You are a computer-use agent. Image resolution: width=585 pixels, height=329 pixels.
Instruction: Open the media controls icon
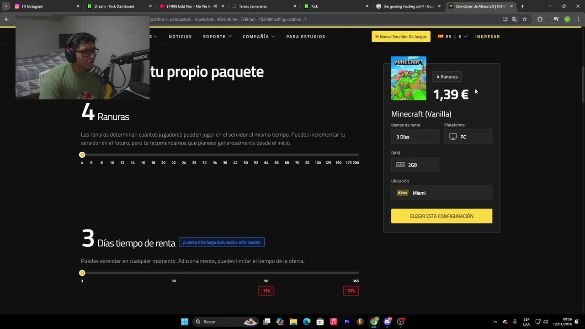click(x=556, y=19)
